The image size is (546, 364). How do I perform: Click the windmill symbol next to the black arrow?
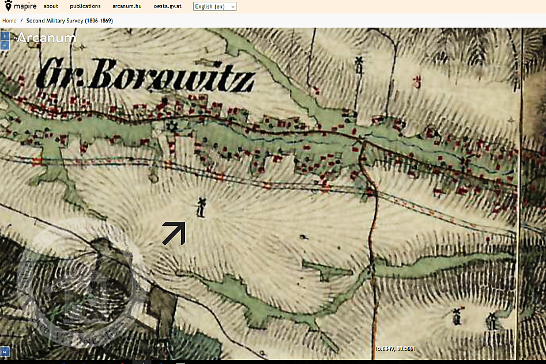(201, 207)
